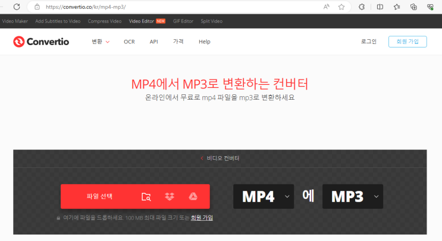Open the API menu item
Viewport: 442px width, 241px height.
tap(153, 42)
